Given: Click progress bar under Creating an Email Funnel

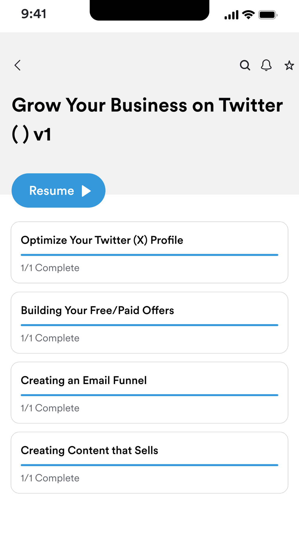Looking at the screenshot, I should click(149, 395).
